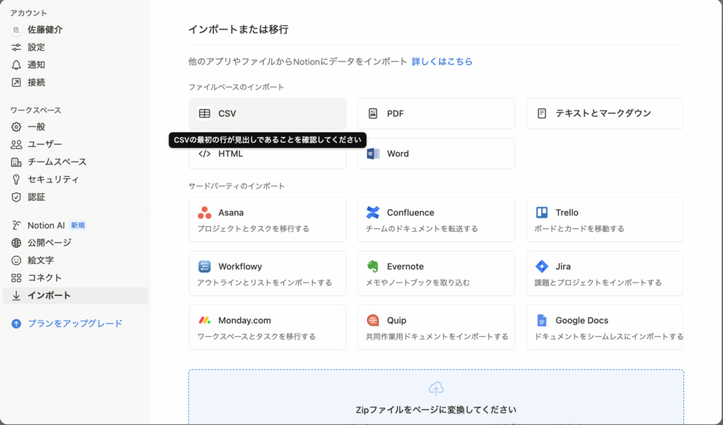
Task: Click the Asana logo icon
Action: [x=204, y=213]
